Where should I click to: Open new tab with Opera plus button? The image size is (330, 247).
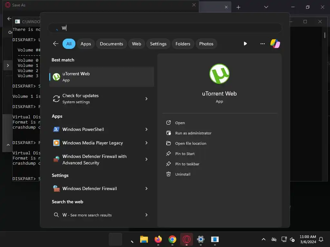pos(238,7)
